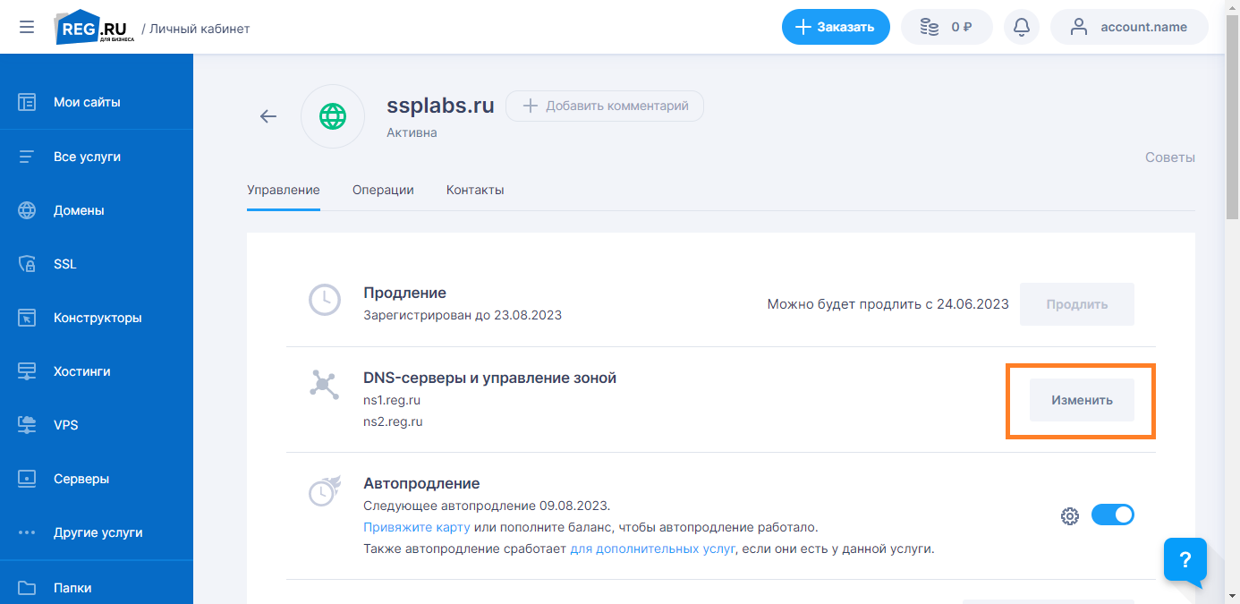Click the ssplabs.ru domain title

tap(440, 105)
